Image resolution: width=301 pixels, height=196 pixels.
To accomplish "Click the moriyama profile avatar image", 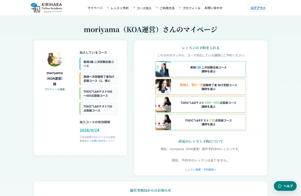I will click(54, 59).
